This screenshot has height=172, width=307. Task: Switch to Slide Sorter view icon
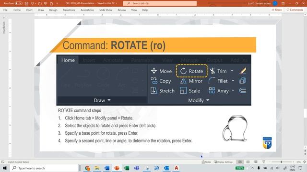click(248, 162)
